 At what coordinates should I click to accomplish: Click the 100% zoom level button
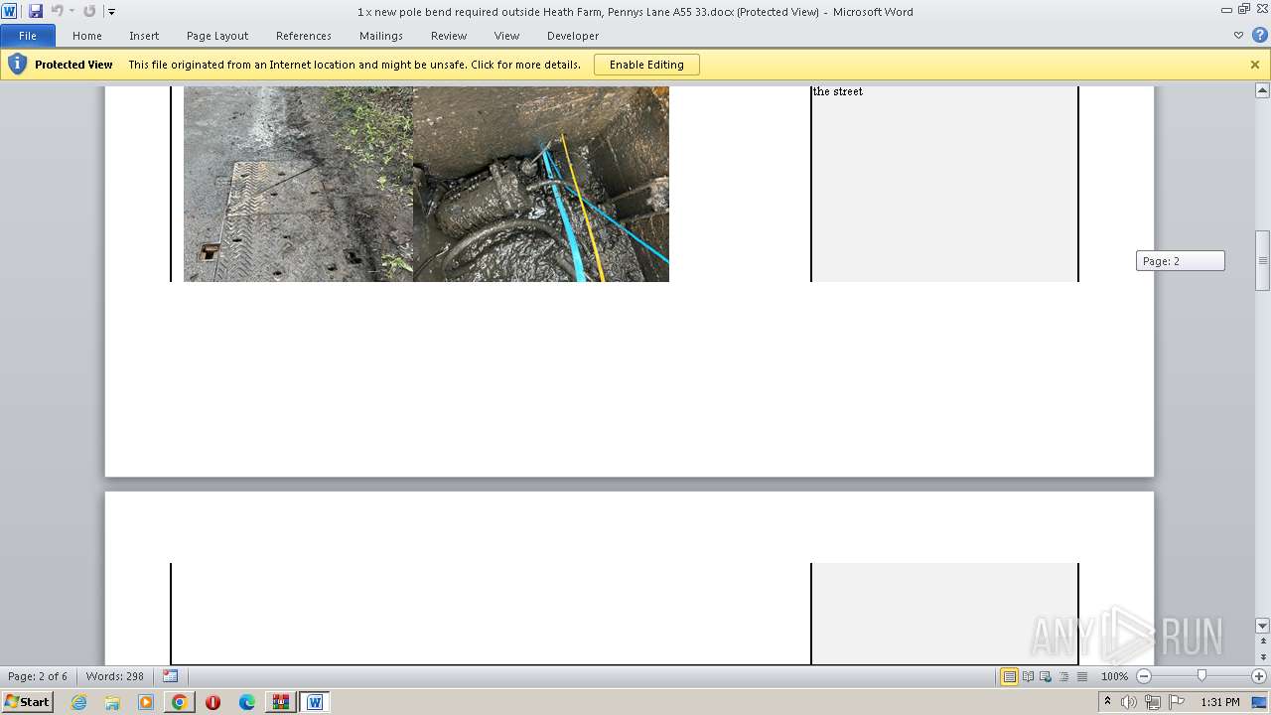(x=1114, y=676)
